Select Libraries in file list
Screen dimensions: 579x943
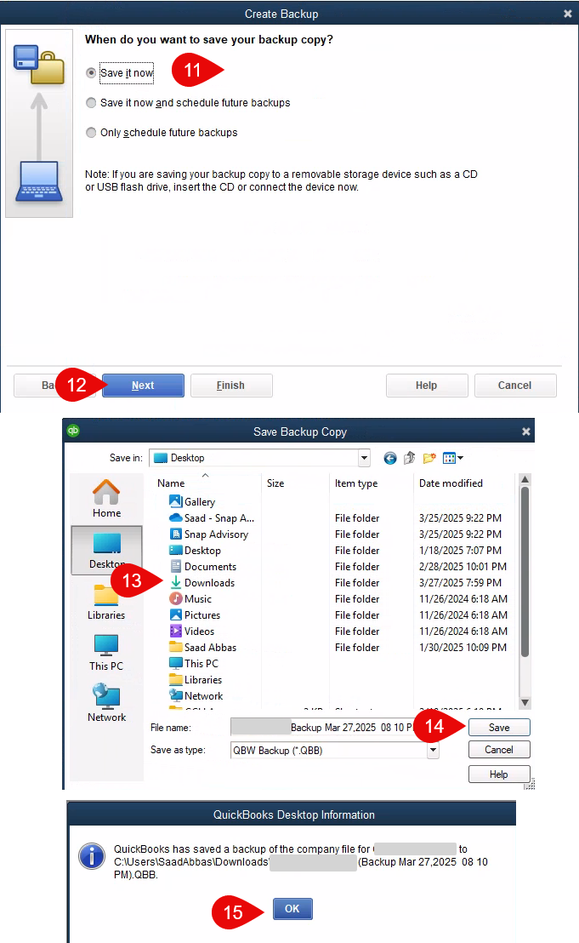196,679
